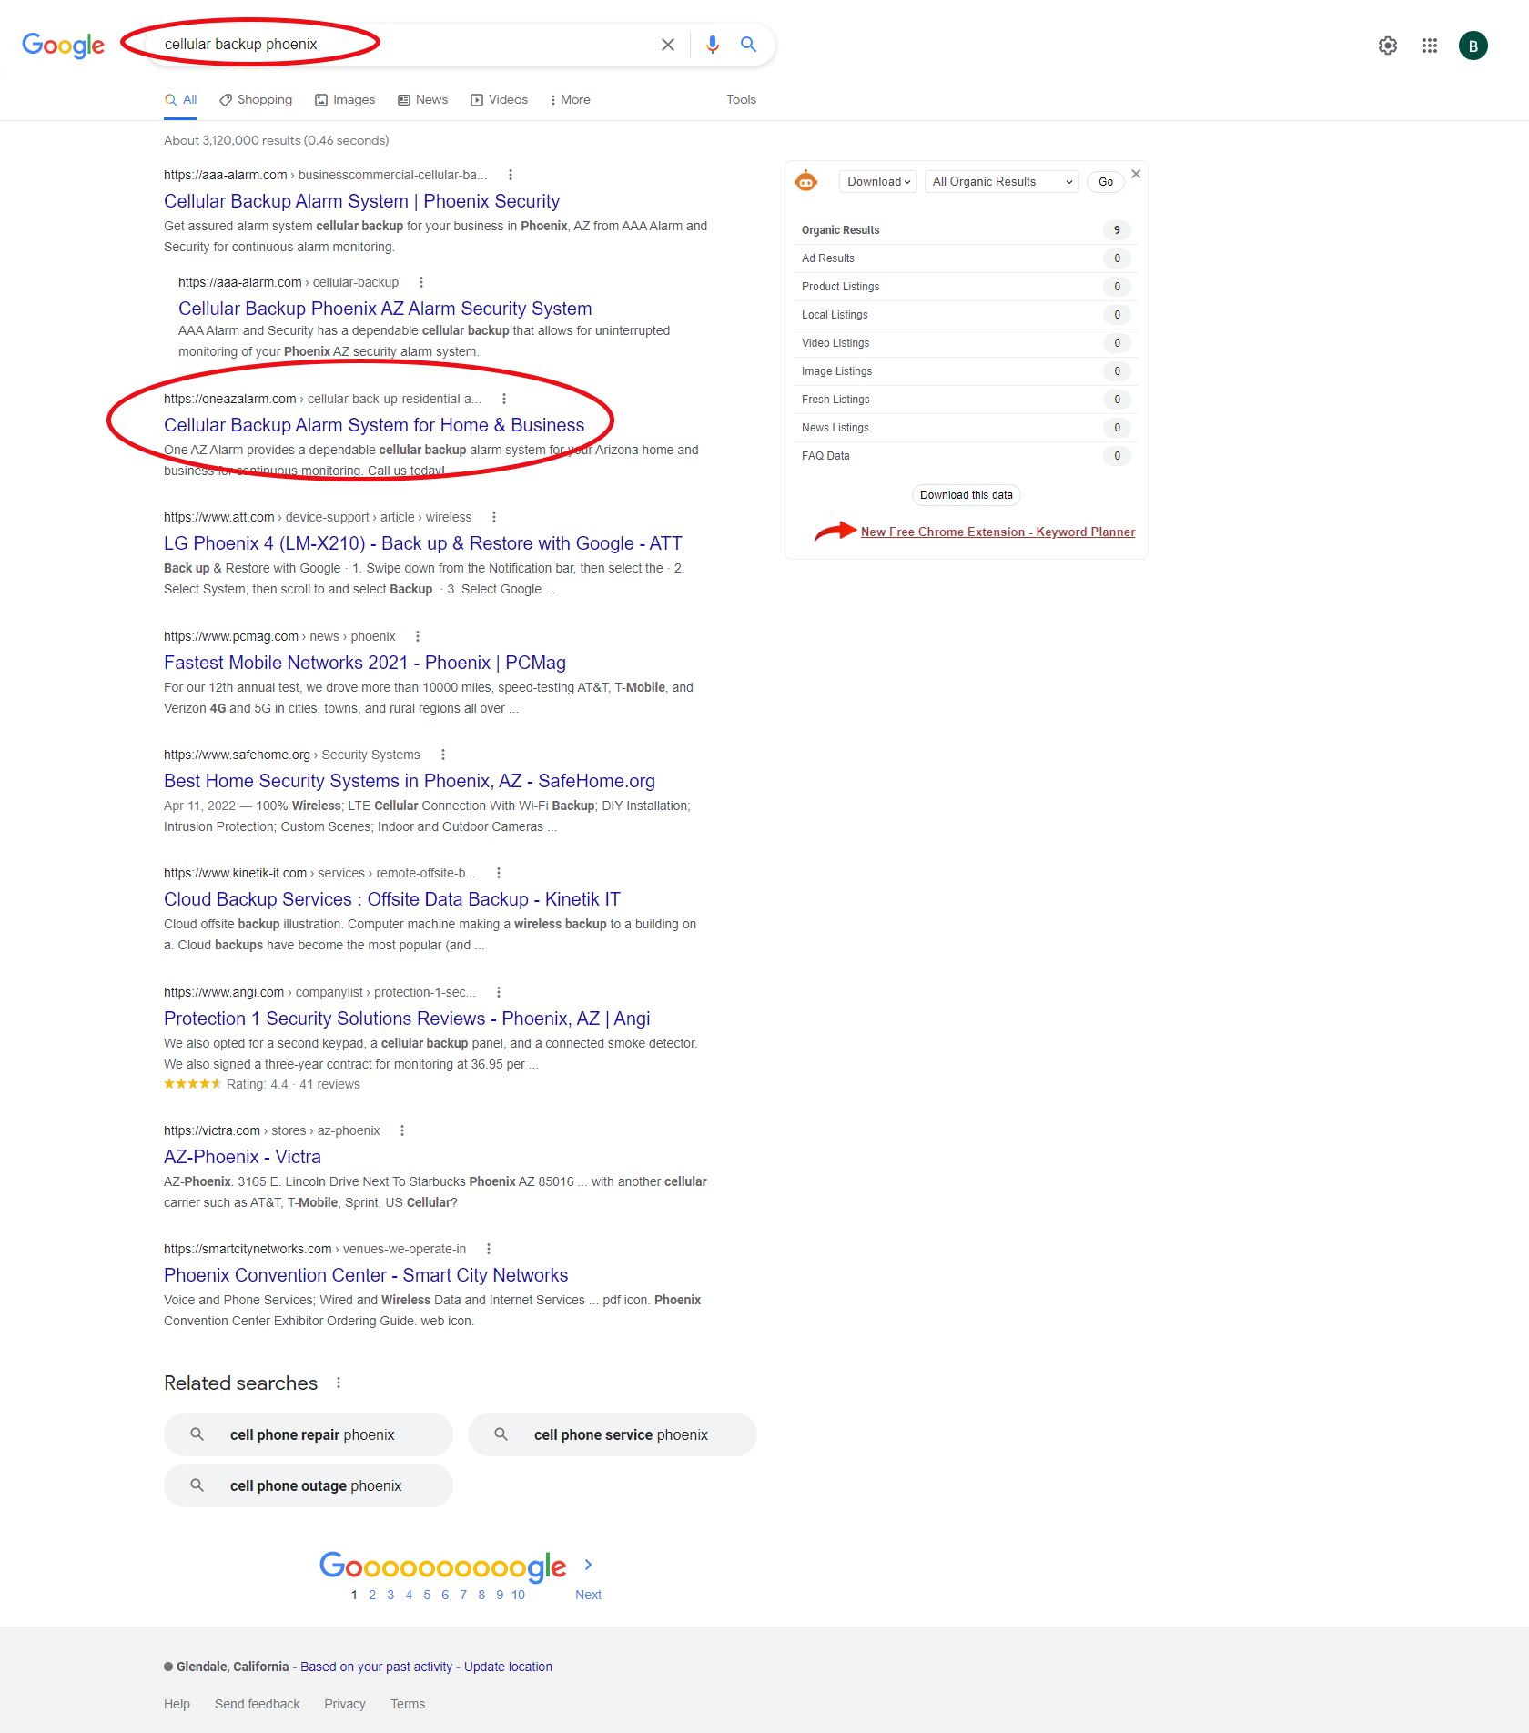Open the Google account avatar B
This screenshot has width=1529, height=1733.
(x=1473, y=46)
